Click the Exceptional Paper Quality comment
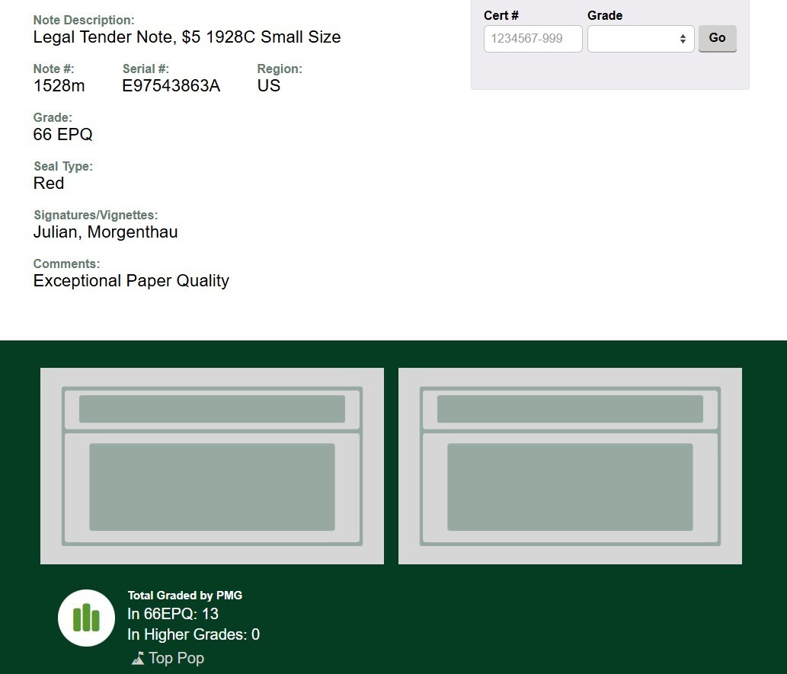Image resolution: width=787 pixels, height=674 pixels. 131,280
